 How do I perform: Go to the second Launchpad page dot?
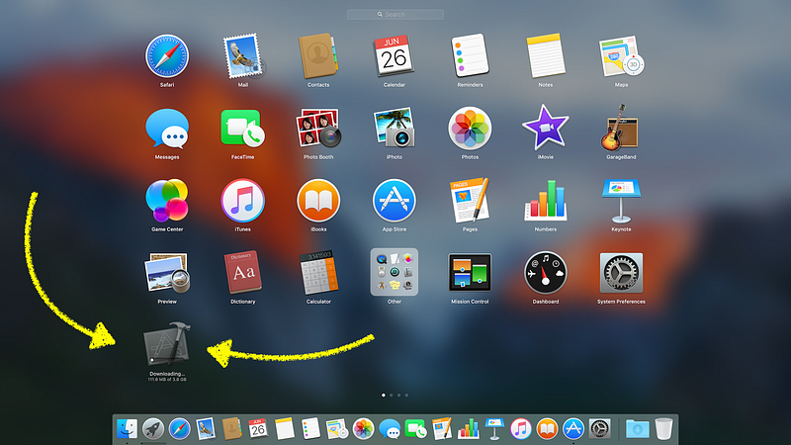391,395
